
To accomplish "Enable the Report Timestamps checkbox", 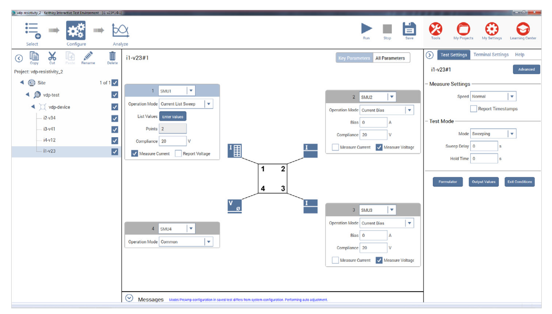I will click(x=473, y=109).
